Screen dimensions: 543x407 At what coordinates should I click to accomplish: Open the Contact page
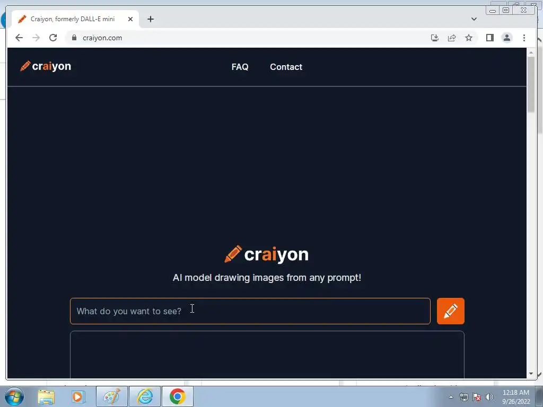(286, 67)
